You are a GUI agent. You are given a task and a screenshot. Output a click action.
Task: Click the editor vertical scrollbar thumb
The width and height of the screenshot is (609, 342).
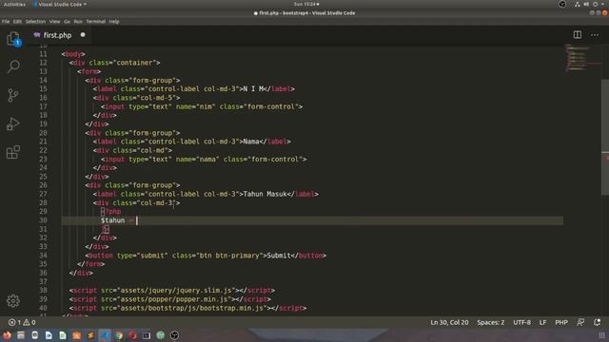pyautogui.click(x=605, y=138)
